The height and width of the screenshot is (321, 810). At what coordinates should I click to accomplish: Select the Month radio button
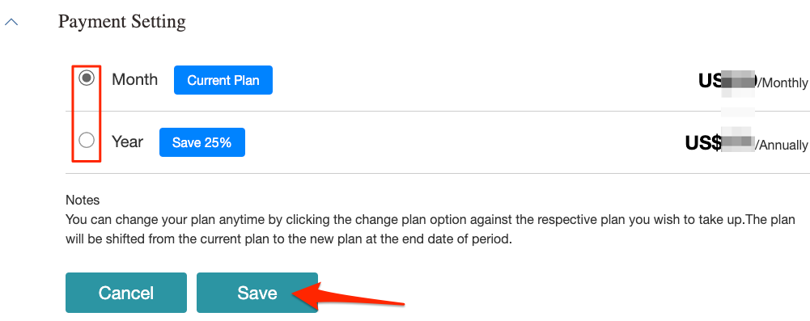point(87,78)
